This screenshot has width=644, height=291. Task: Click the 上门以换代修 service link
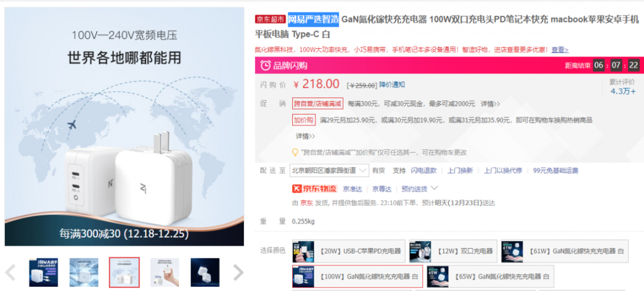(503, 171)
